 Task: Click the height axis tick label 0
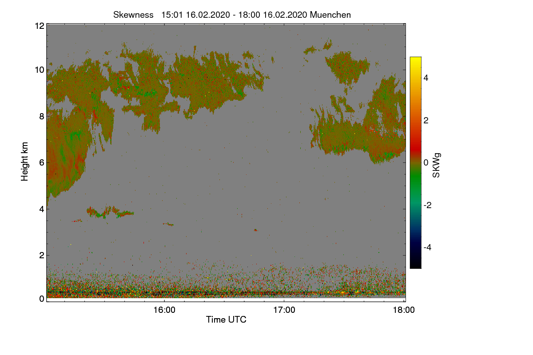point(41,299)
